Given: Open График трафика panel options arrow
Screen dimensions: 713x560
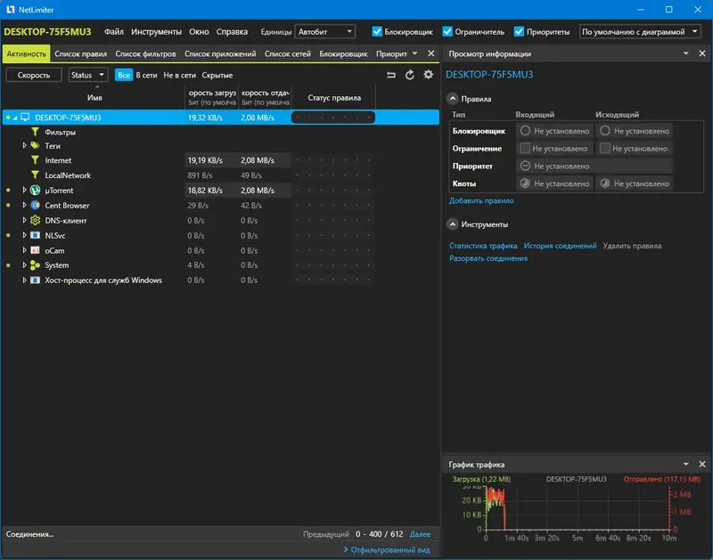Looking at the screenshot, I should coord(685,464).
